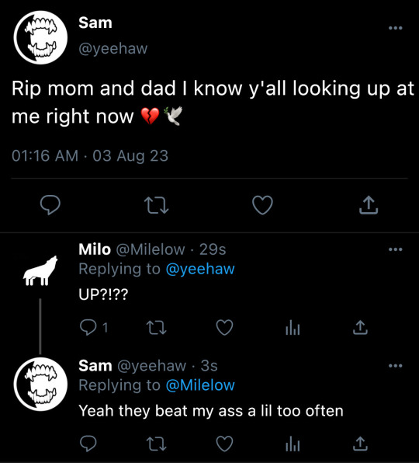
Task: Retweet Sam's 'Yeah they beat' reply
Action: [x=157, y=444]
